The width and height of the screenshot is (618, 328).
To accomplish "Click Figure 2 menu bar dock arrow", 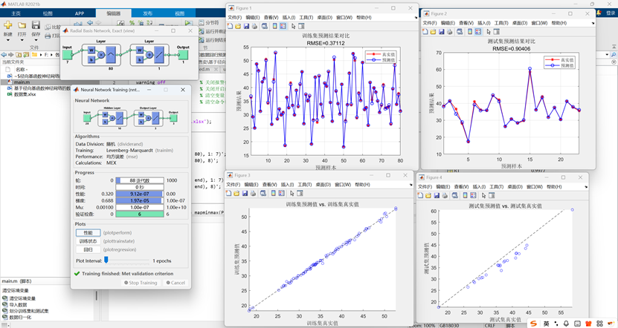I will point(593,23).
